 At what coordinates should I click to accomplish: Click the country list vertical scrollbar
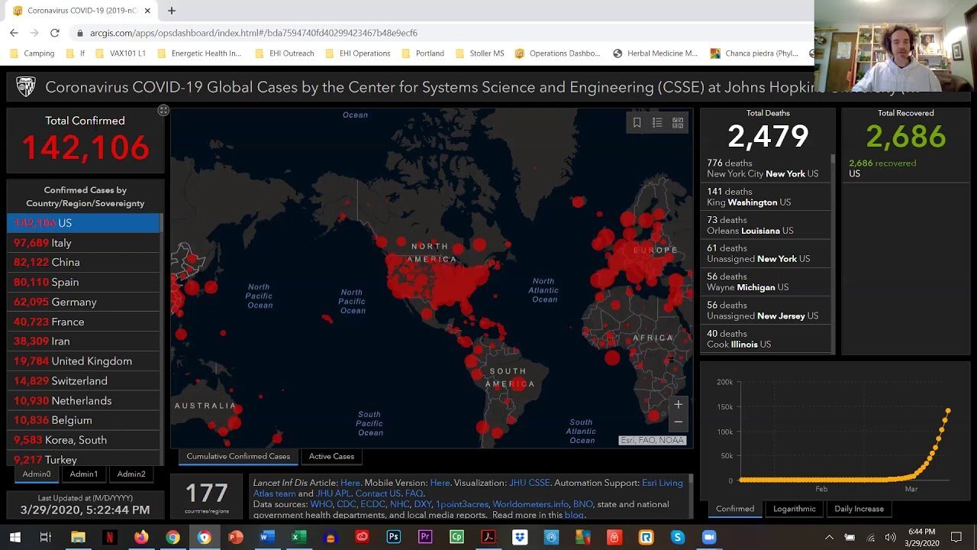coord(162,340)
